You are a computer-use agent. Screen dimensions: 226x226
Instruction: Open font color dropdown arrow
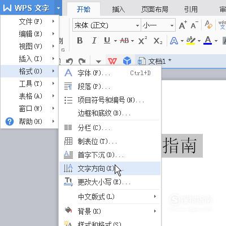pos(216,41)
